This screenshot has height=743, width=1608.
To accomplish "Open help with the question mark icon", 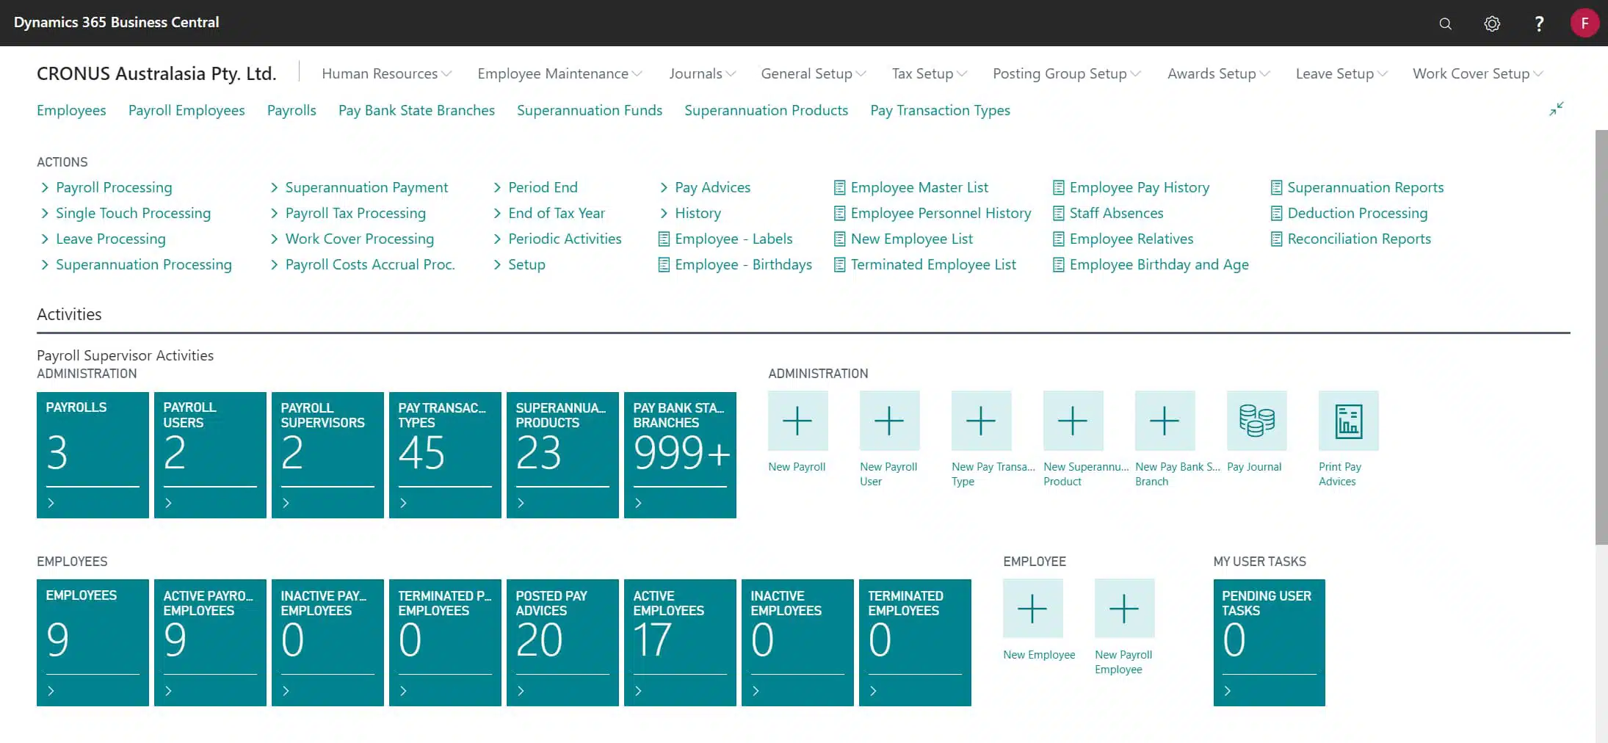I will coord(1539,23).
